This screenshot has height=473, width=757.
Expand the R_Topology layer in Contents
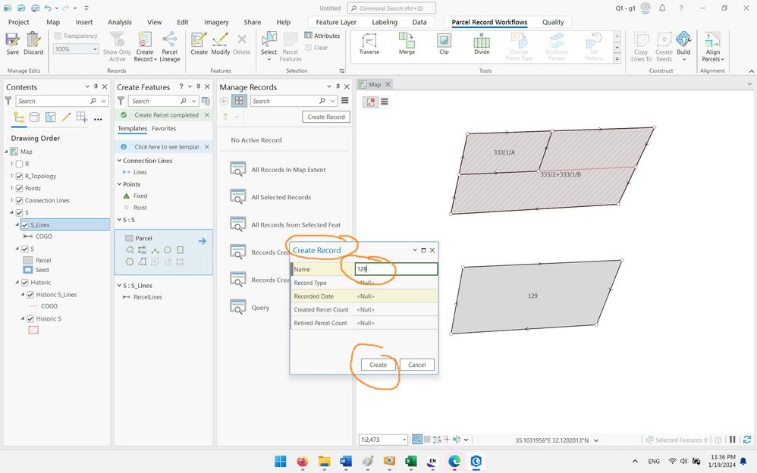click(x=12, y=176)
